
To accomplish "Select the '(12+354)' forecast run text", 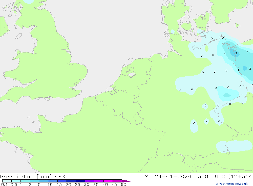I will [241, 177].
